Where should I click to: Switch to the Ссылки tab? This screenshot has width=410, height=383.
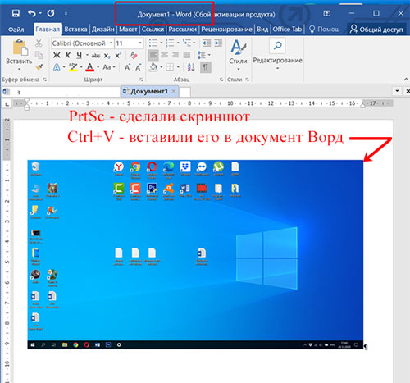click(153, 30)
